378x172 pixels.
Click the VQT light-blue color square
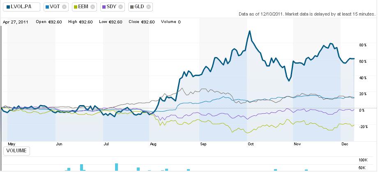pos(47,7)
